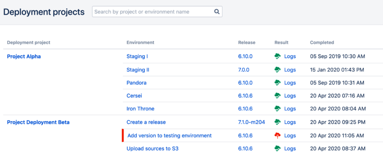Click success cloud icon in Cersei row
This screenshot has height=153, width=383.
point(278,96)
